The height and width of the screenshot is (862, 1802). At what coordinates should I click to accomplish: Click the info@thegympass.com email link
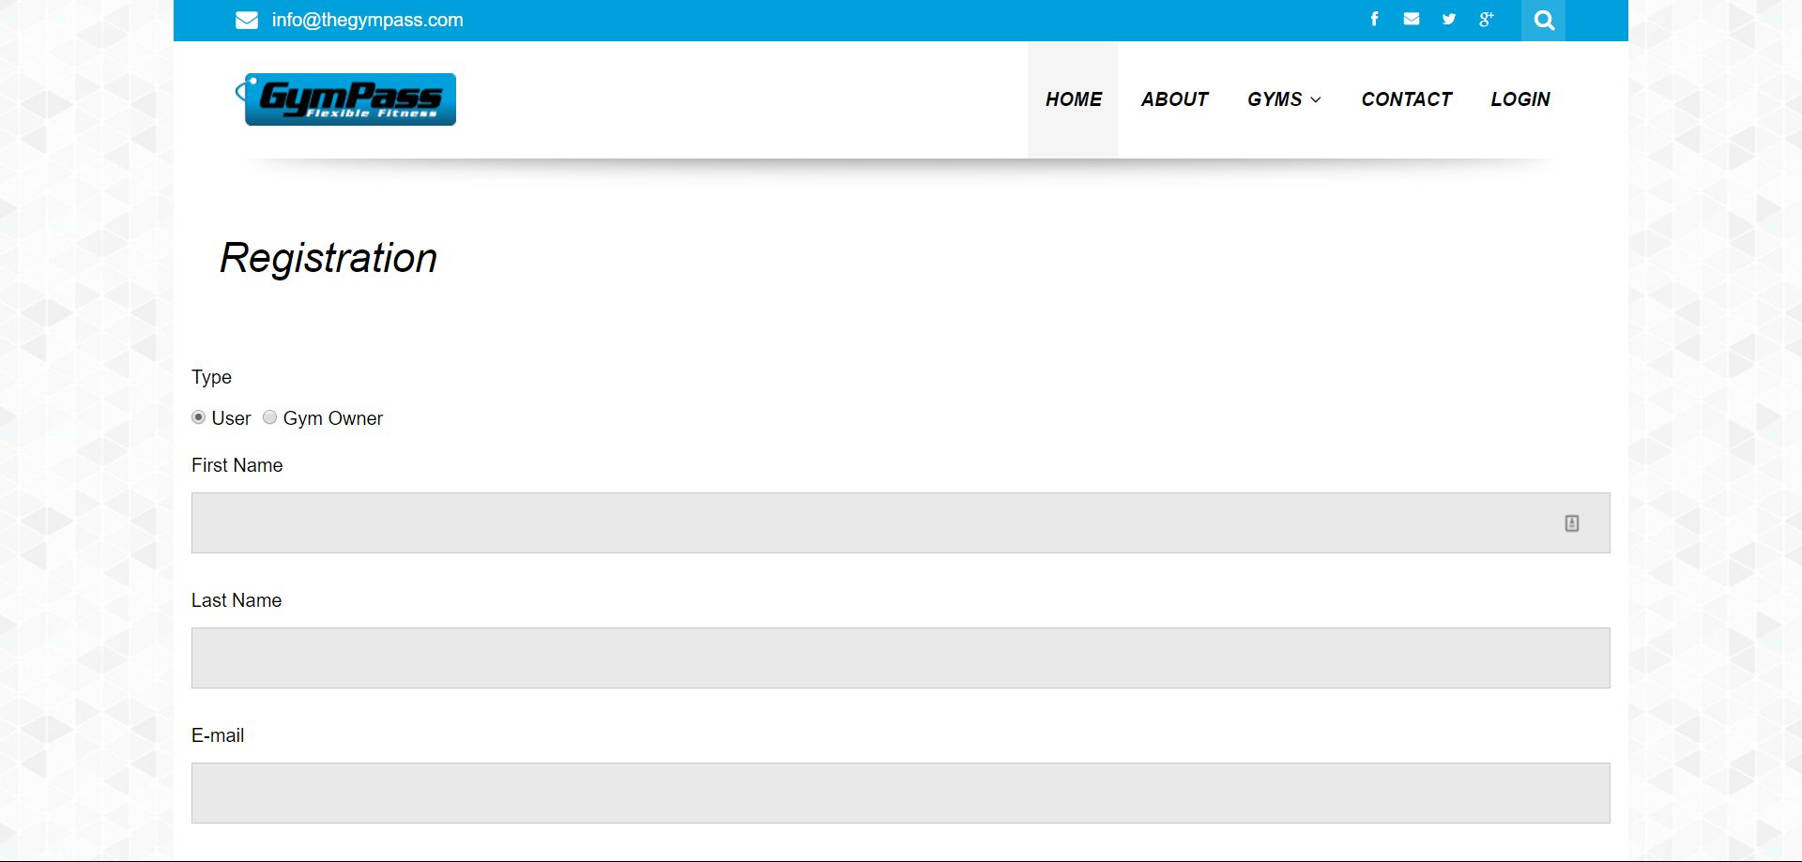(368, 20)
